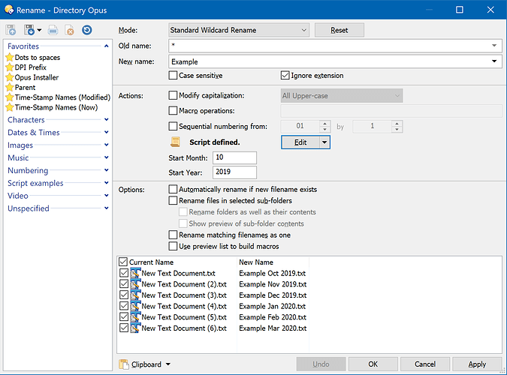Click the New Text Document (5).txt file icon

(135, 316)
